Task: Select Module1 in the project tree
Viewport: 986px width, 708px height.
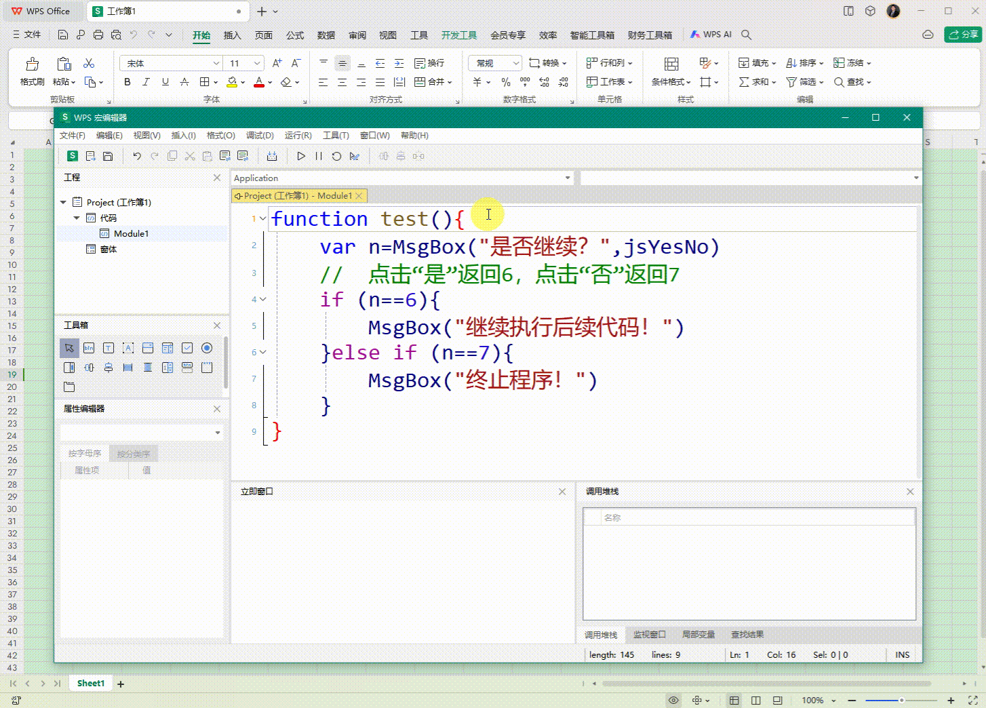Action: 131,233
